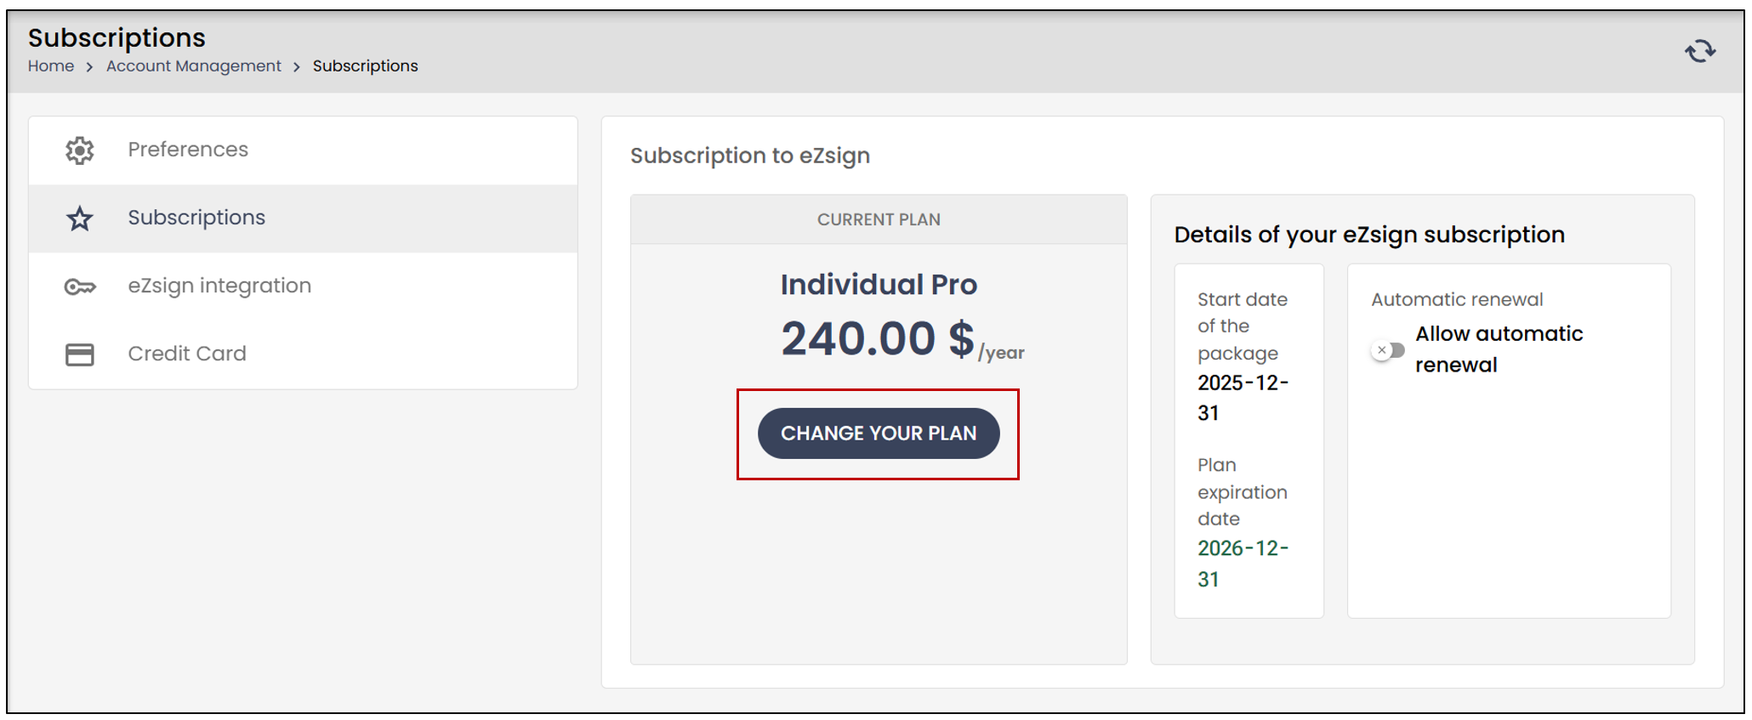
Task: Click the CHANGE YOUR PLAN button
Action: pos(879,434)
